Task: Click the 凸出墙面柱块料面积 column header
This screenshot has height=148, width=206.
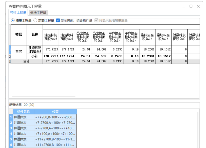Action: (99, 37)
